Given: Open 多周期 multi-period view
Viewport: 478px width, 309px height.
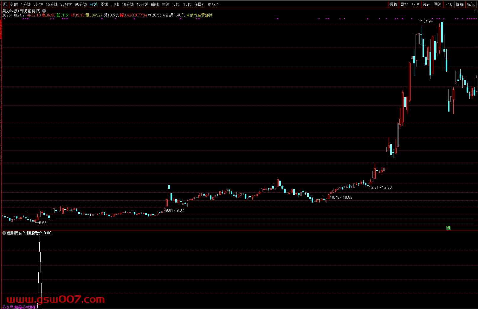Looking at the screenshot, I should [199, 4].
